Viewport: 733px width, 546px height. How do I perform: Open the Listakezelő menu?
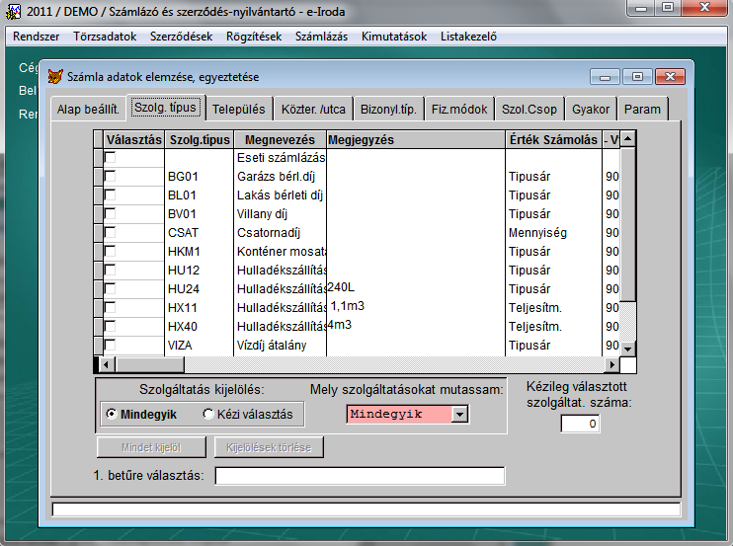tap(466, 37)
